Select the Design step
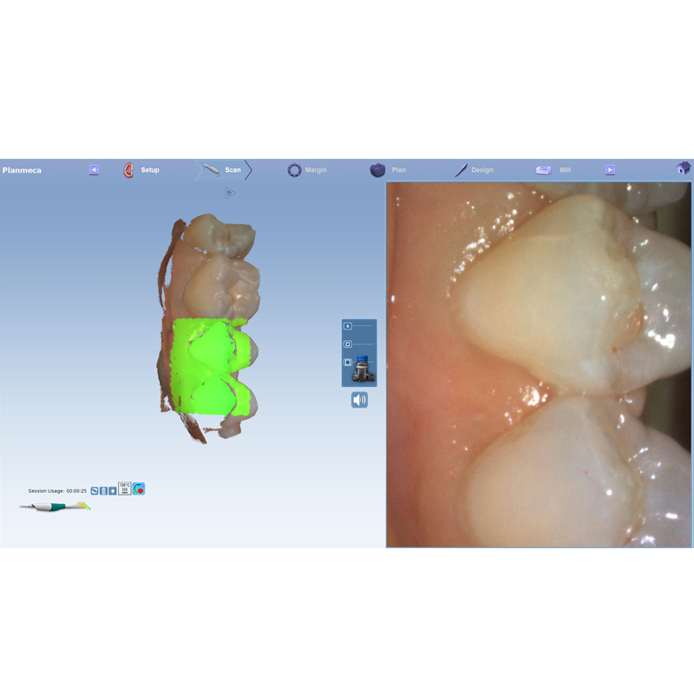The width and height of the screenshot is (694, 694). 474,170
